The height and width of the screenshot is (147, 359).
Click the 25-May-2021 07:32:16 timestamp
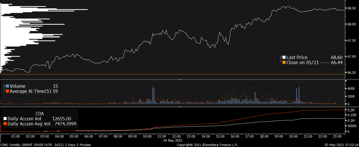pyautogui.click(x=341, y=145)
